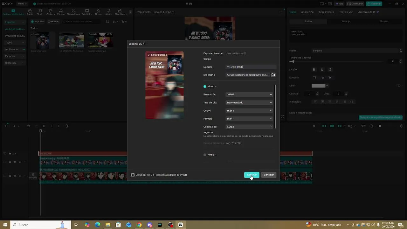Click the timeline zoom slider
The image size is (407, 229).
[x=387, y=126]
